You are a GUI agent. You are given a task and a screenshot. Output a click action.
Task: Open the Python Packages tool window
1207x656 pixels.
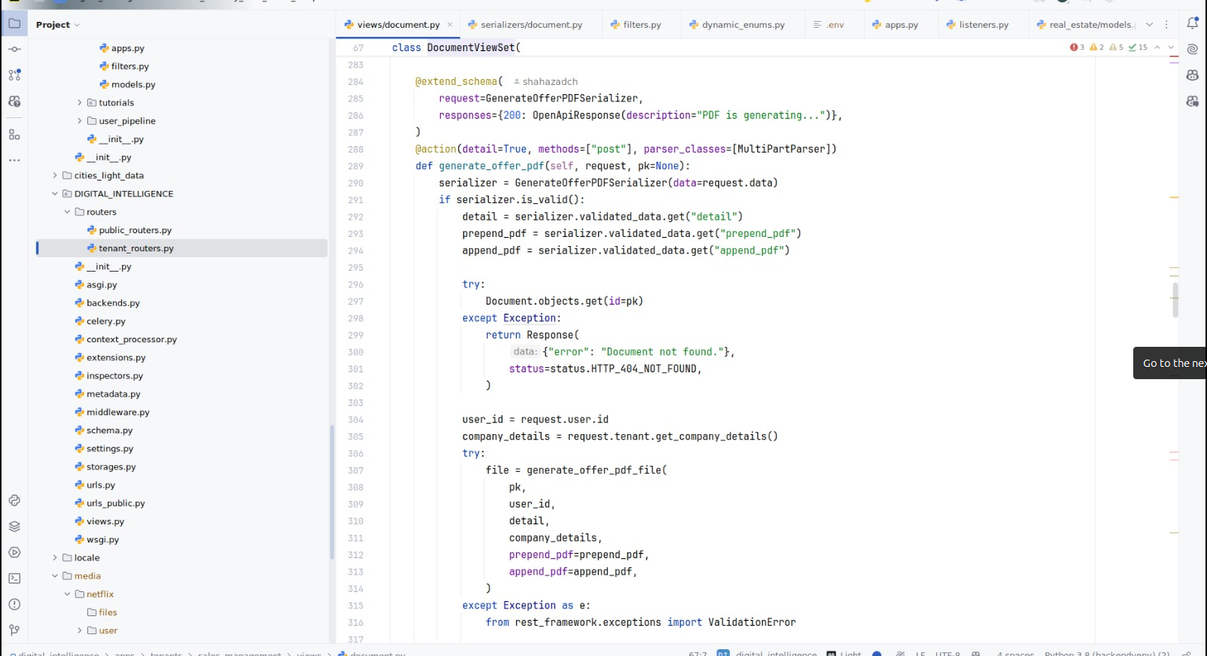tap(14, 500)
